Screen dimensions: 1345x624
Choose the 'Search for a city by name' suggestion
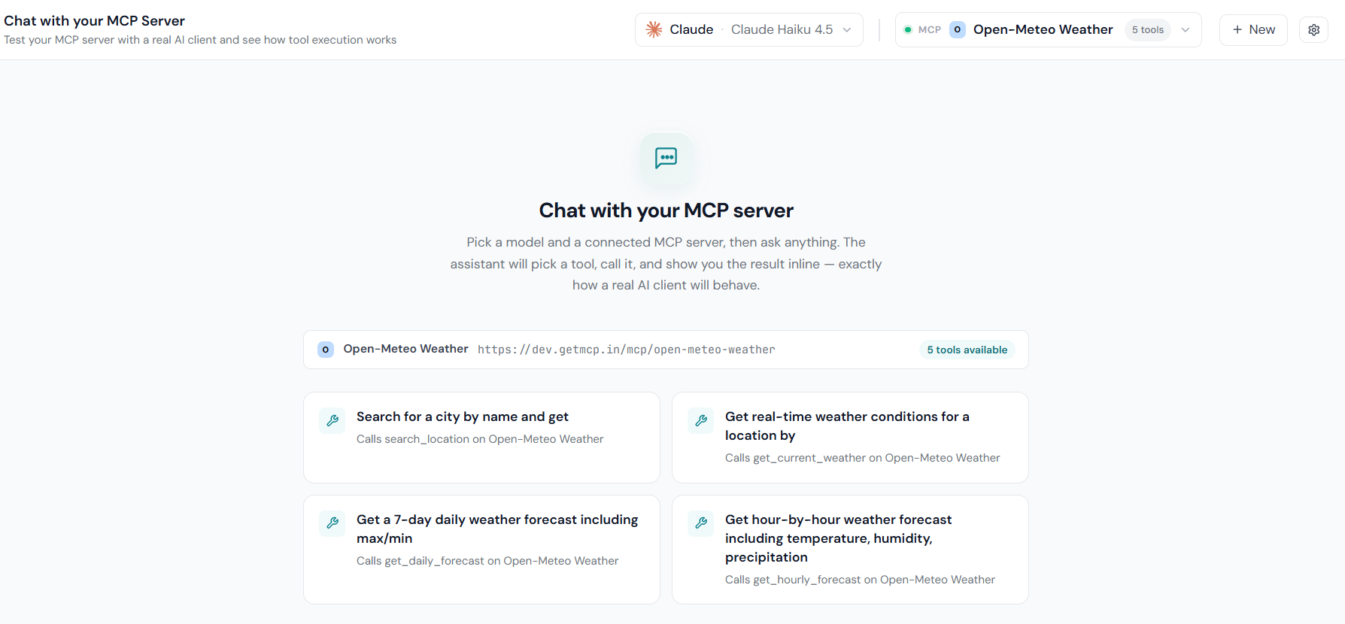click(x=481, y=438)
